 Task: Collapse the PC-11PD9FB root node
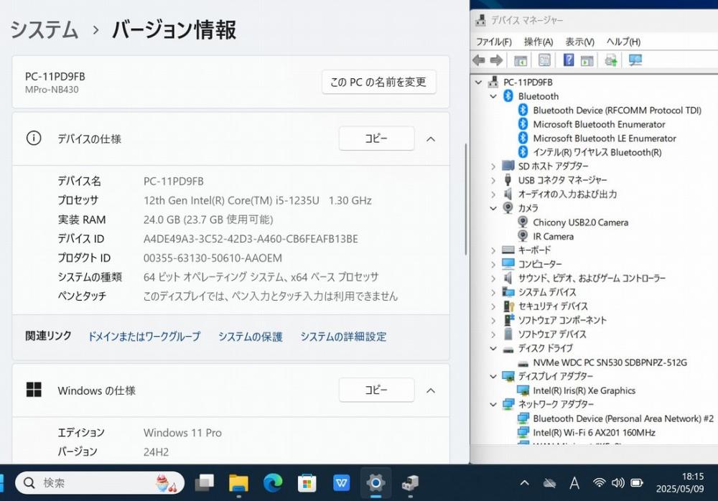pos(478,83)
